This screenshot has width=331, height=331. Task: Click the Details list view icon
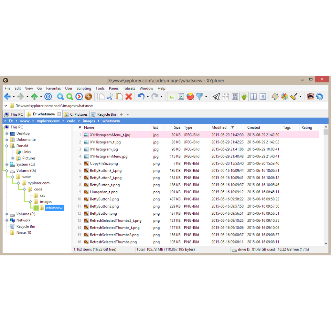point(235,97)
